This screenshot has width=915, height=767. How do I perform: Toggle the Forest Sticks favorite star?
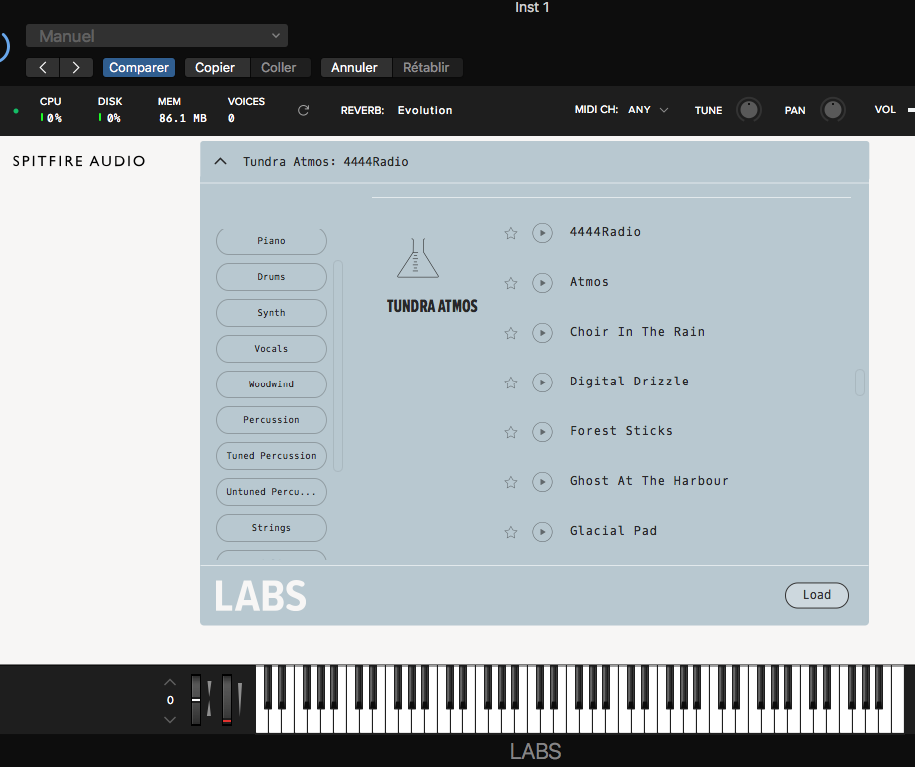[x=510, y=432]
